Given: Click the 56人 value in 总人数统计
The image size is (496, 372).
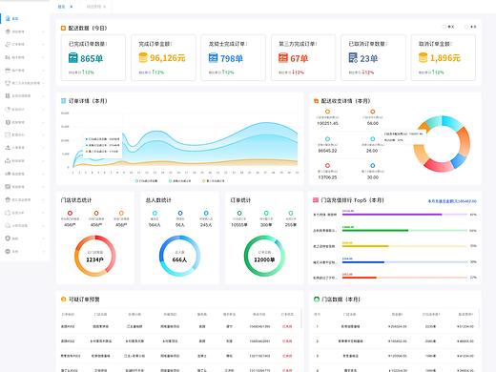Looking at the screenshot, I should point(180,225).
